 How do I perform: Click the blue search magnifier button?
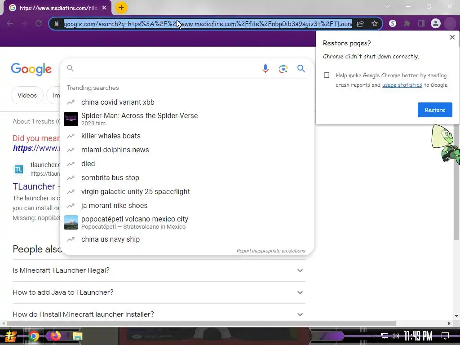coord(301,69)
